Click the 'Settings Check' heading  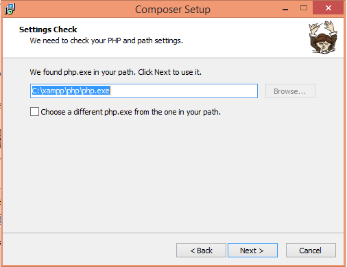point(48,30)
